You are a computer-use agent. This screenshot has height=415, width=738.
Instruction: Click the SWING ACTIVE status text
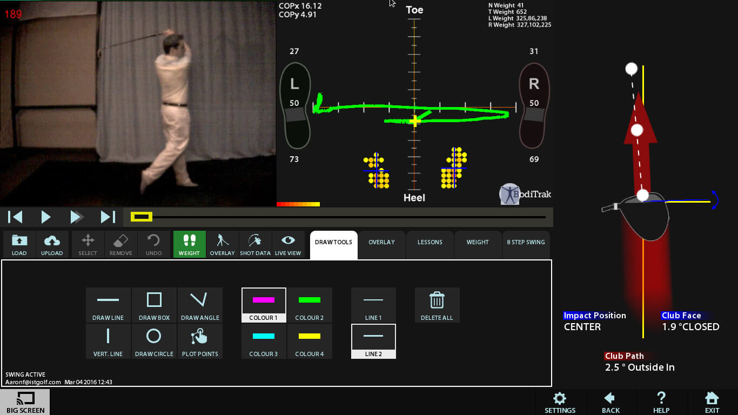[25, 374]
